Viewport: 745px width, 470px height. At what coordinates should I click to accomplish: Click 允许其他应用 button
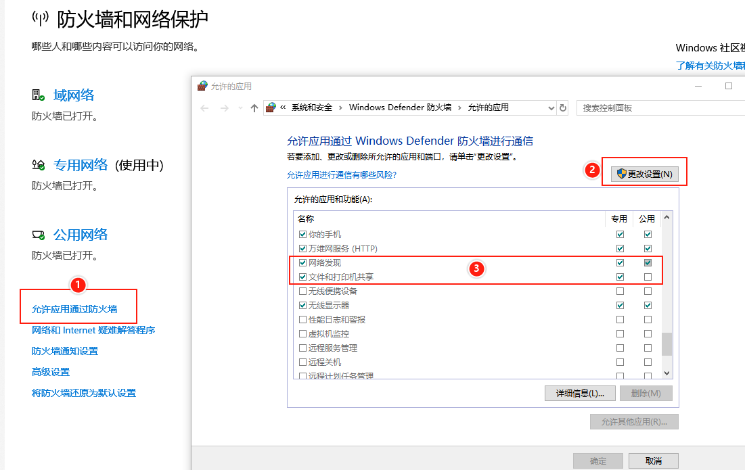click(634, 421)
